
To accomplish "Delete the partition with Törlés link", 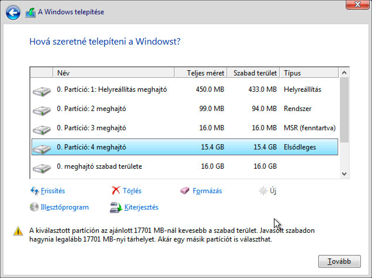I will point(132,191).
